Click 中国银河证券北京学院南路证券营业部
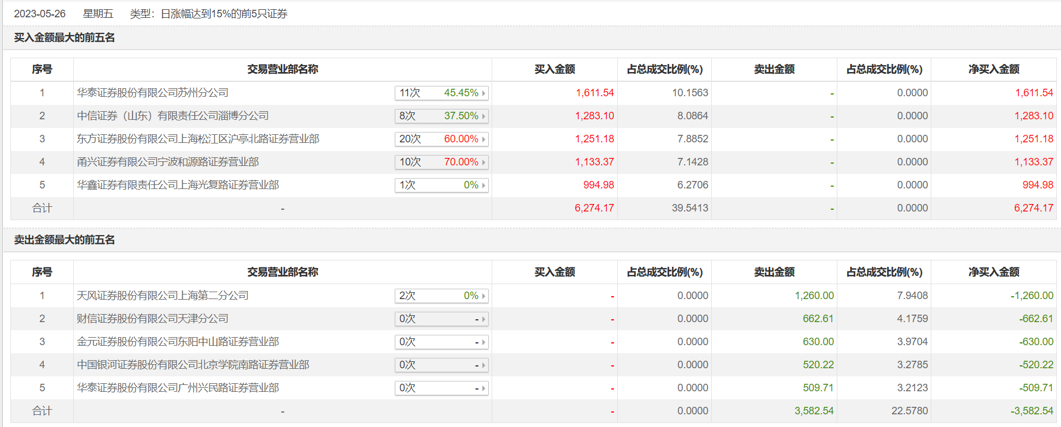The width and height of the screenshot is (1061, 427). coord(193,365)
